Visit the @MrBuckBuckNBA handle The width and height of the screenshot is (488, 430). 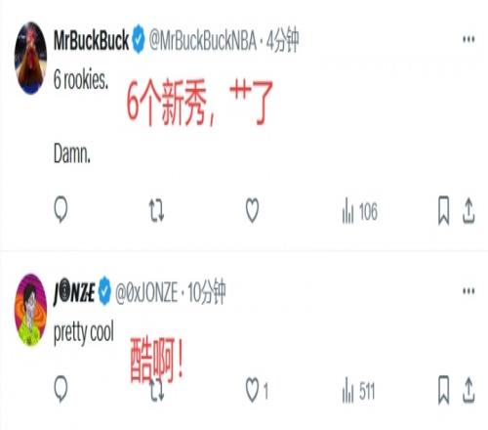pyautogui.click(x=203, y=41)
